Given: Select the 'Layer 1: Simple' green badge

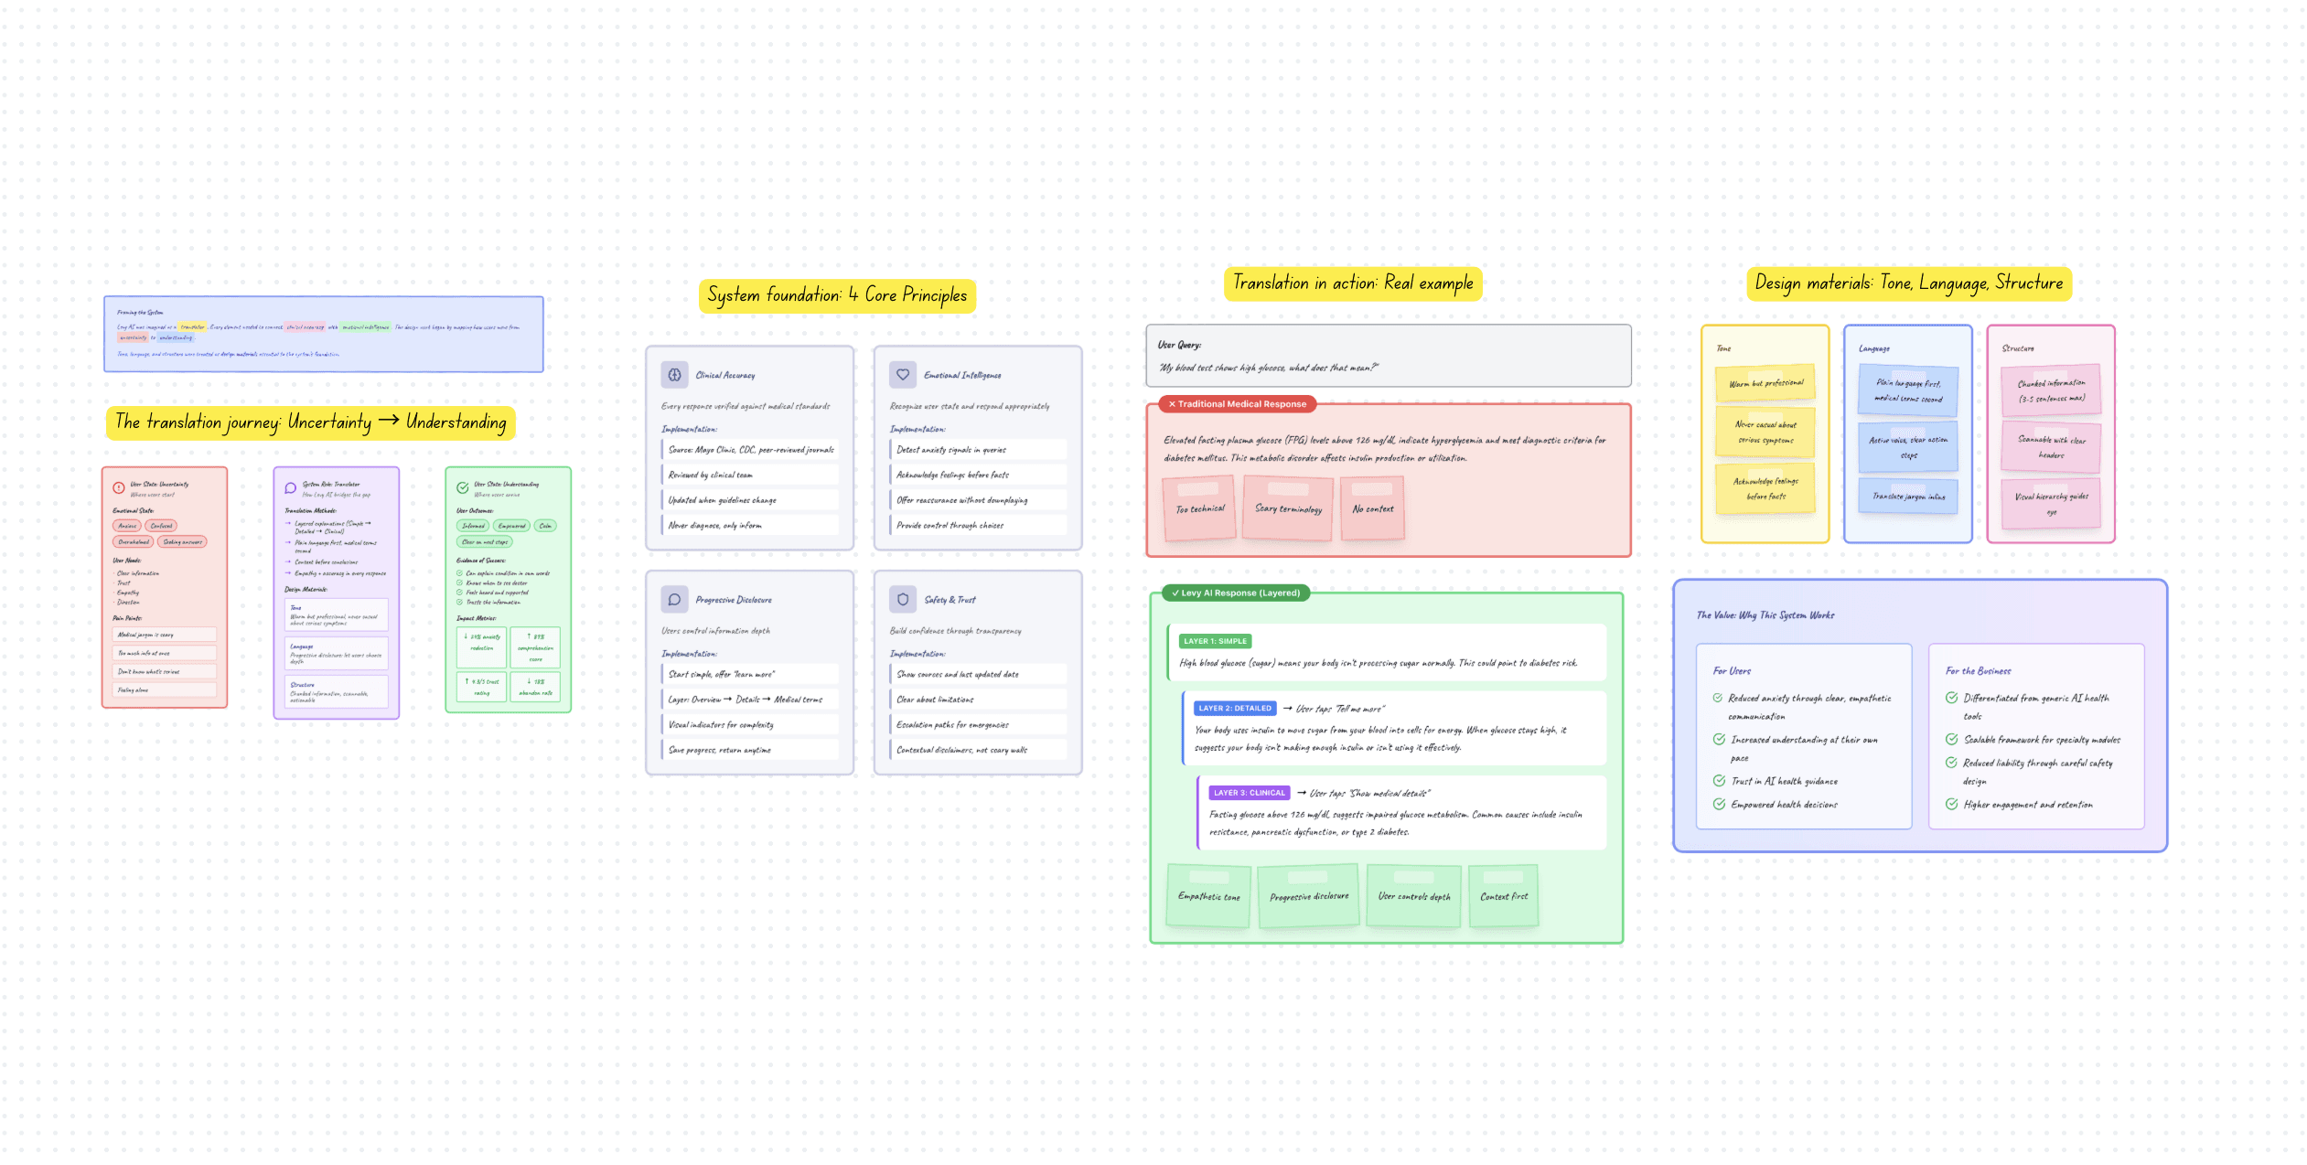Looking at the screenshot, I should pos(1215,641).
